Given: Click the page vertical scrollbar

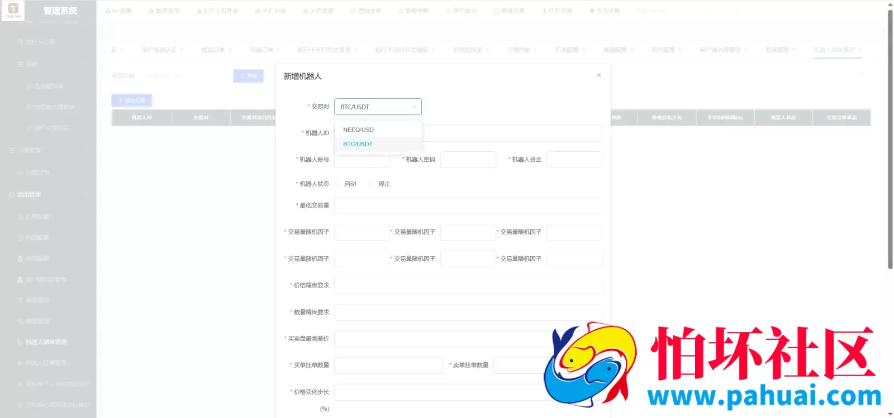Looking at the screenshot, I should pyautogui.click(x=890, y=140).
